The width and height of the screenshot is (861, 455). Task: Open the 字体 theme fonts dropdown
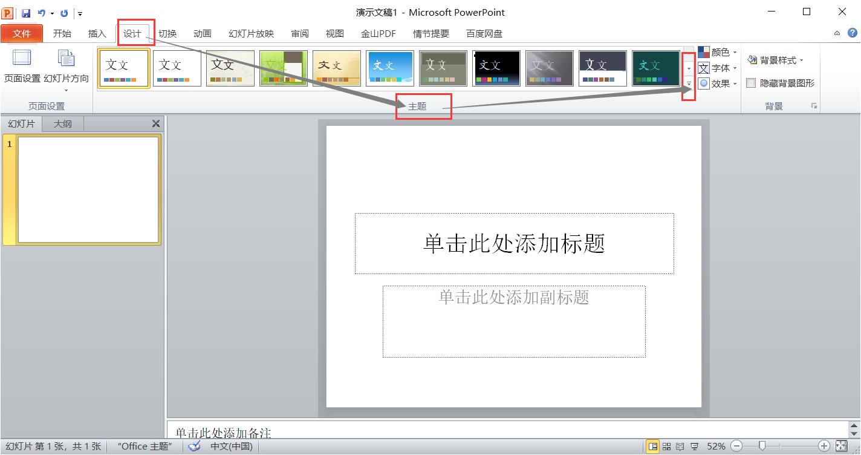[718, 68]
